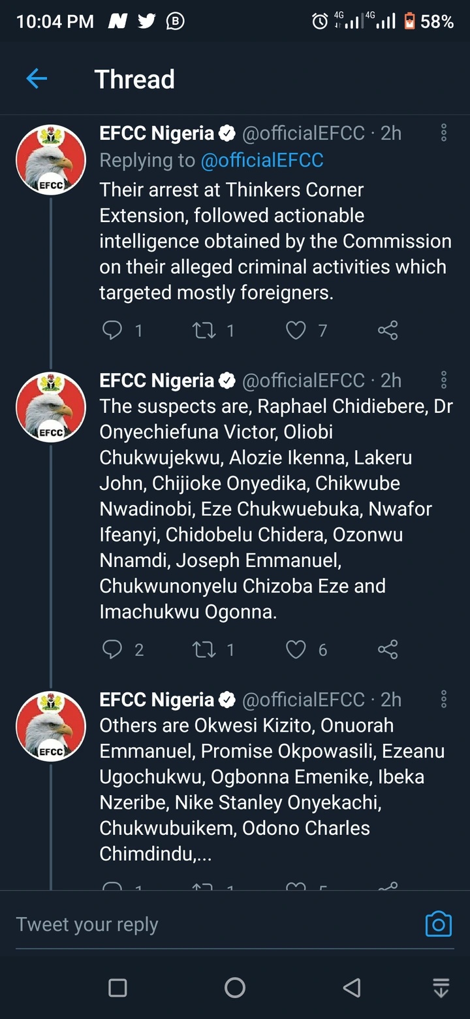Like the Thinkers Corner arrest tweet
The width and height of the screenshot is (470, 1019).
coord(296,331)
